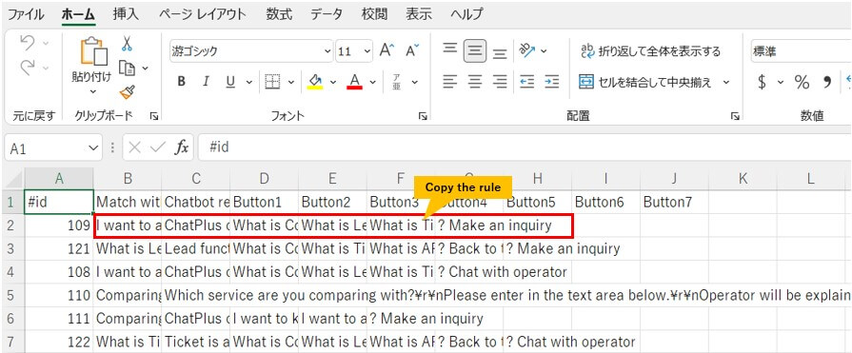The image size is (852, 353).
Task: Toggle Italic formatting
Action: click(206, 82)
